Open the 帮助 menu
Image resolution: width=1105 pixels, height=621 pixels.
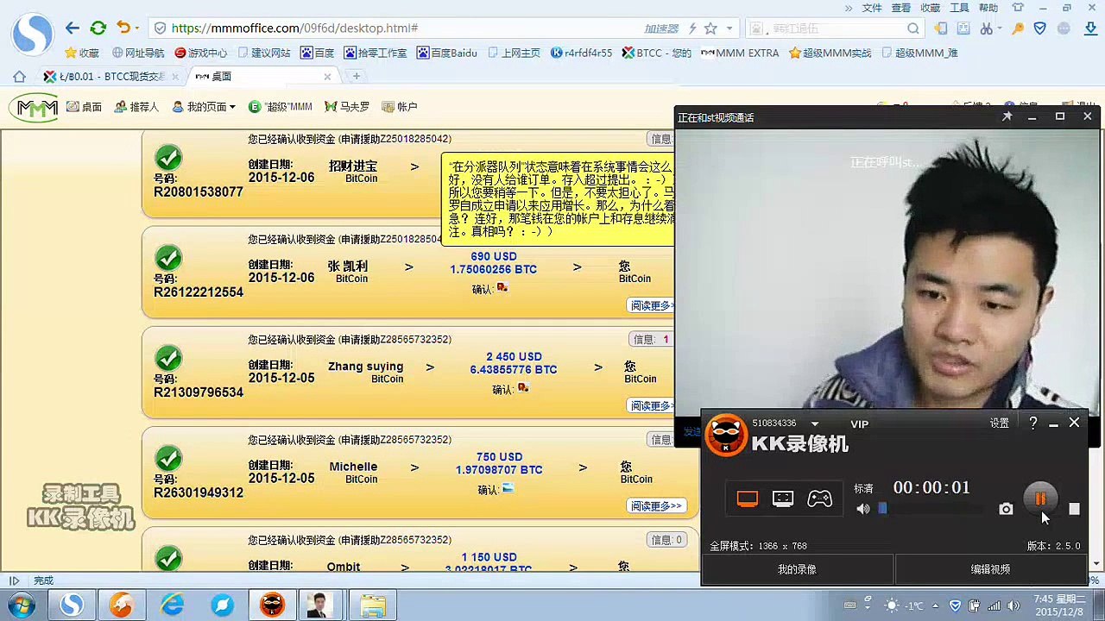[x=988, y=8]
